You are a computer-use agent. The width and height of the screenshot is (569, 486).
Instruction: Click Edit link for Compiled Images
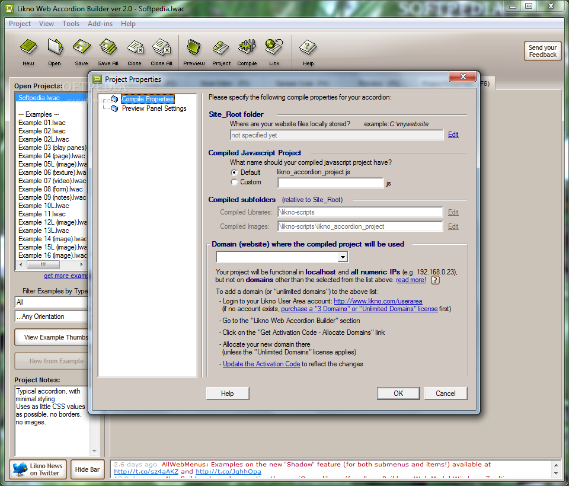(453, 226)
